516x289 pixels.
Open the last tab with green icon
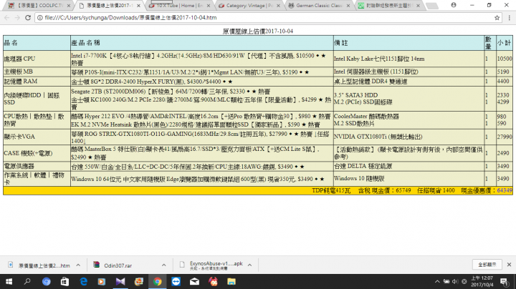coord(389,6)
